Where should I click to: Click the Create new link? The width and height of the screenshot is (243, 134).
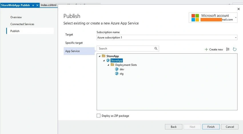214,49
